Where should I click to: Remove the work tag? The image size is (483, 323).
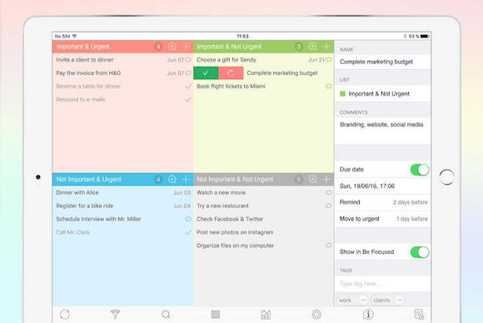coord(363,300)
